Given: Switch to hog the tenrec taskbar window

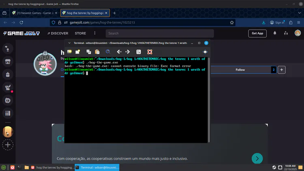Looking at the screenshot, I should click(53, 167).
